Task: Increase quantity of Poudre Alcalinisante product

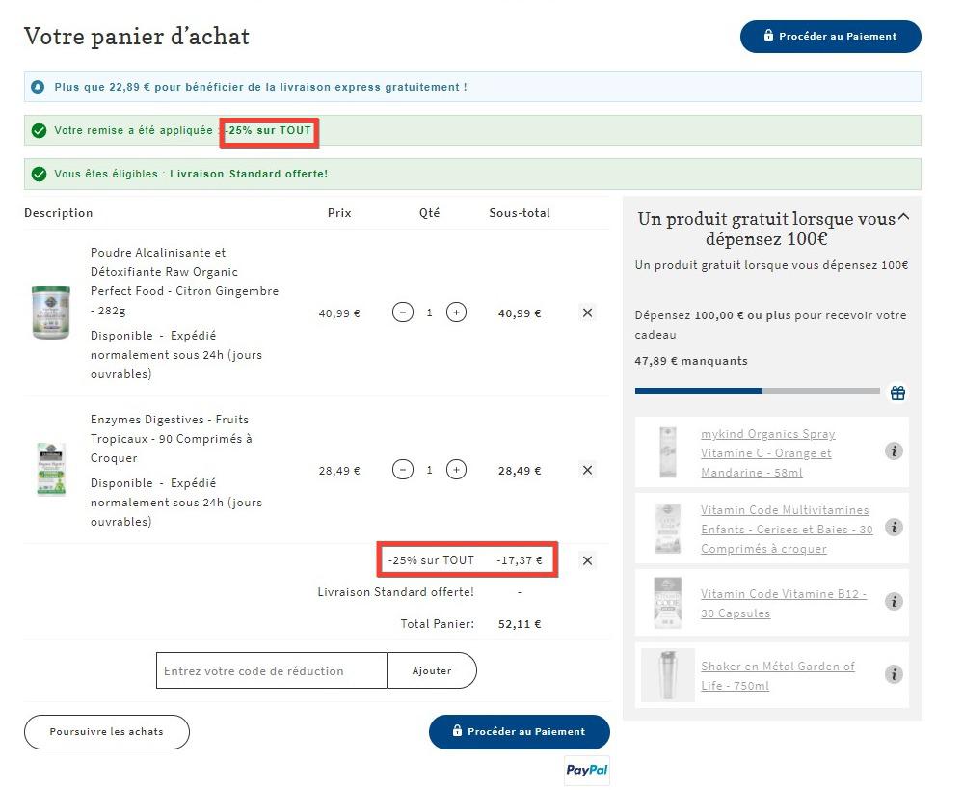Action: 456,313
